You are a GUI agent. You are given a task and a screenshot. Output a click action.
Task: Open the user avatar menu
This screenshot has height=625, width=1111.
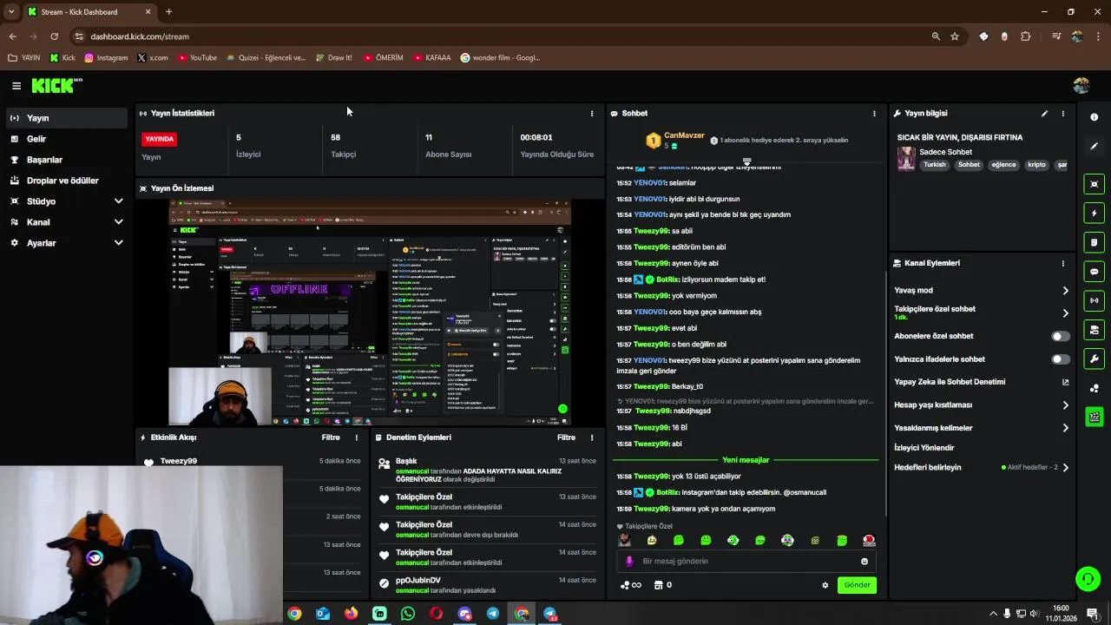(1081, 85)
